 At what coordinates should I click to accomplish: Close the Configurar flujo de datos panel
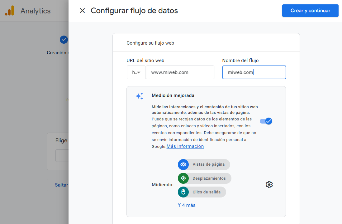(82, 11)
